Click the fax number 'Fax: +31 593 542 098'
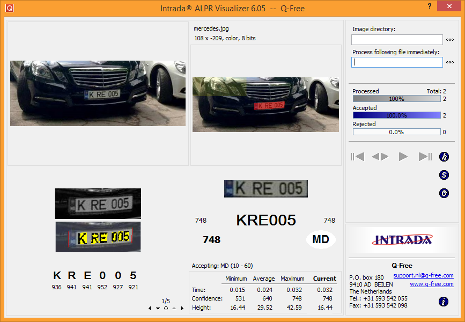 (x=379, y=306)
